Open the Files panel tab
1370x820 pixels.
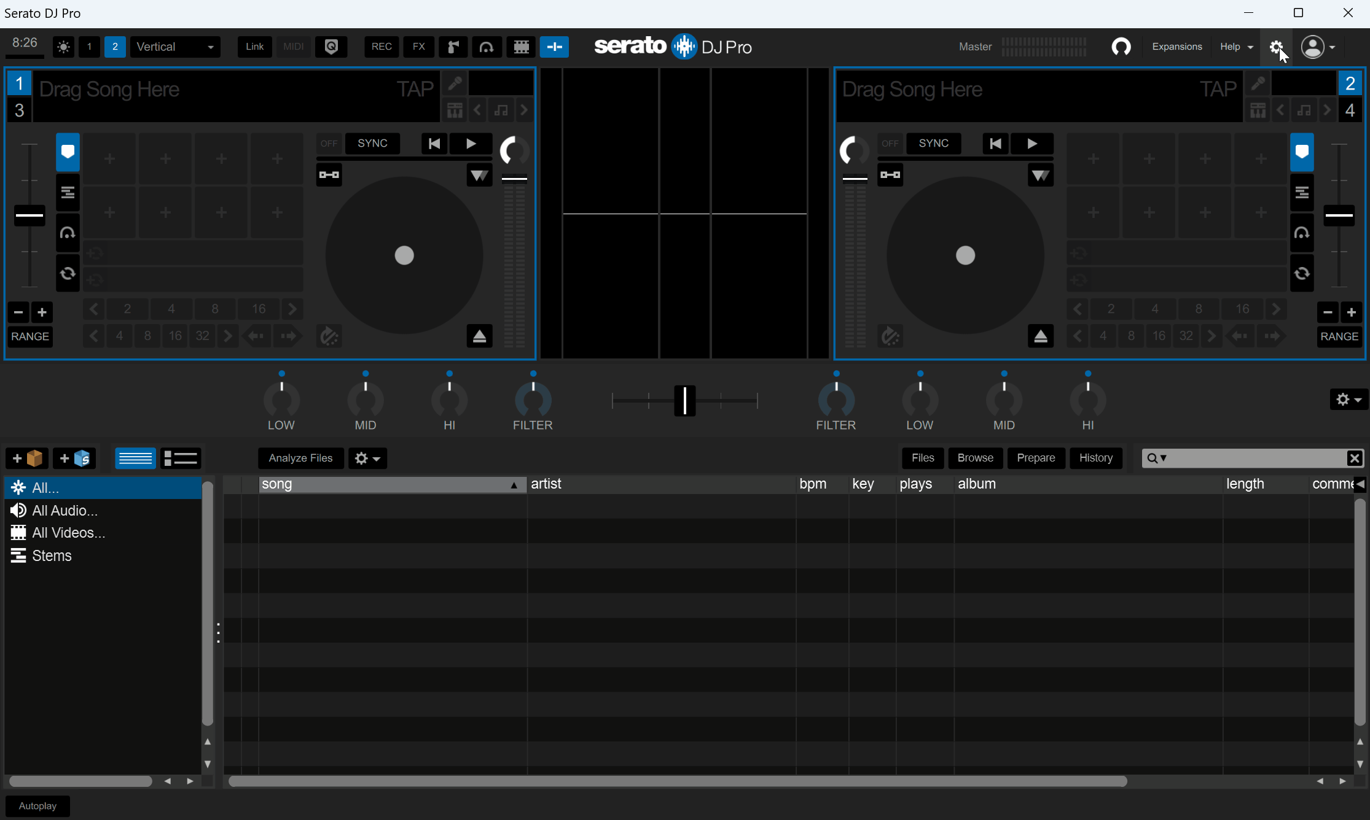click(923, 458)
